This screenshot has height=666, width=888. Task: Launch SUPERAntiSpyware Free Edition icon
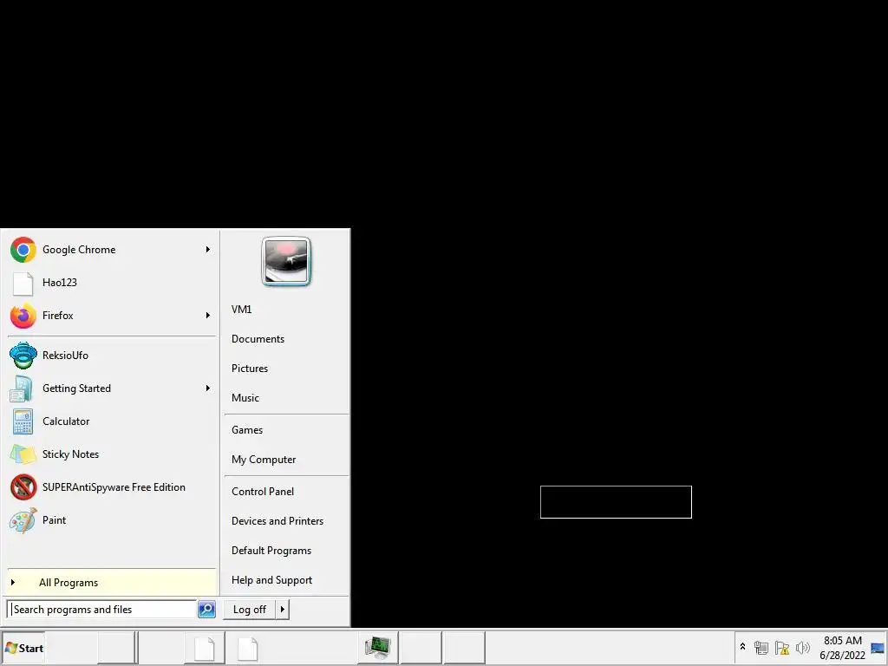23,487
